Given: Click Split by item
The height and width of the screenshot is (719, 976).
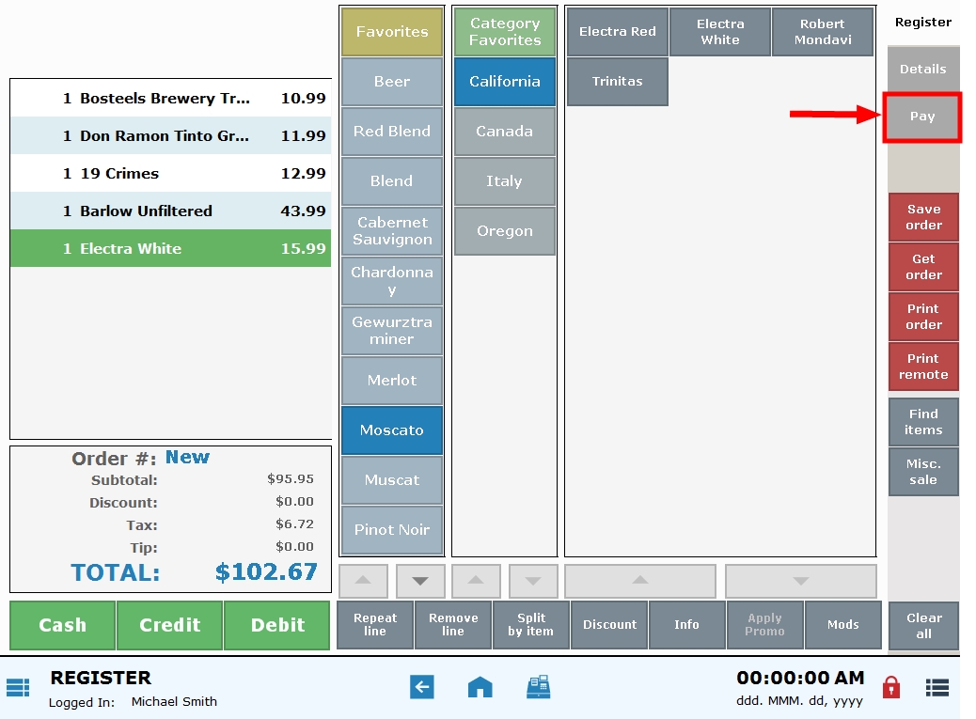Looking at the screenshot, I should [531, 624].
